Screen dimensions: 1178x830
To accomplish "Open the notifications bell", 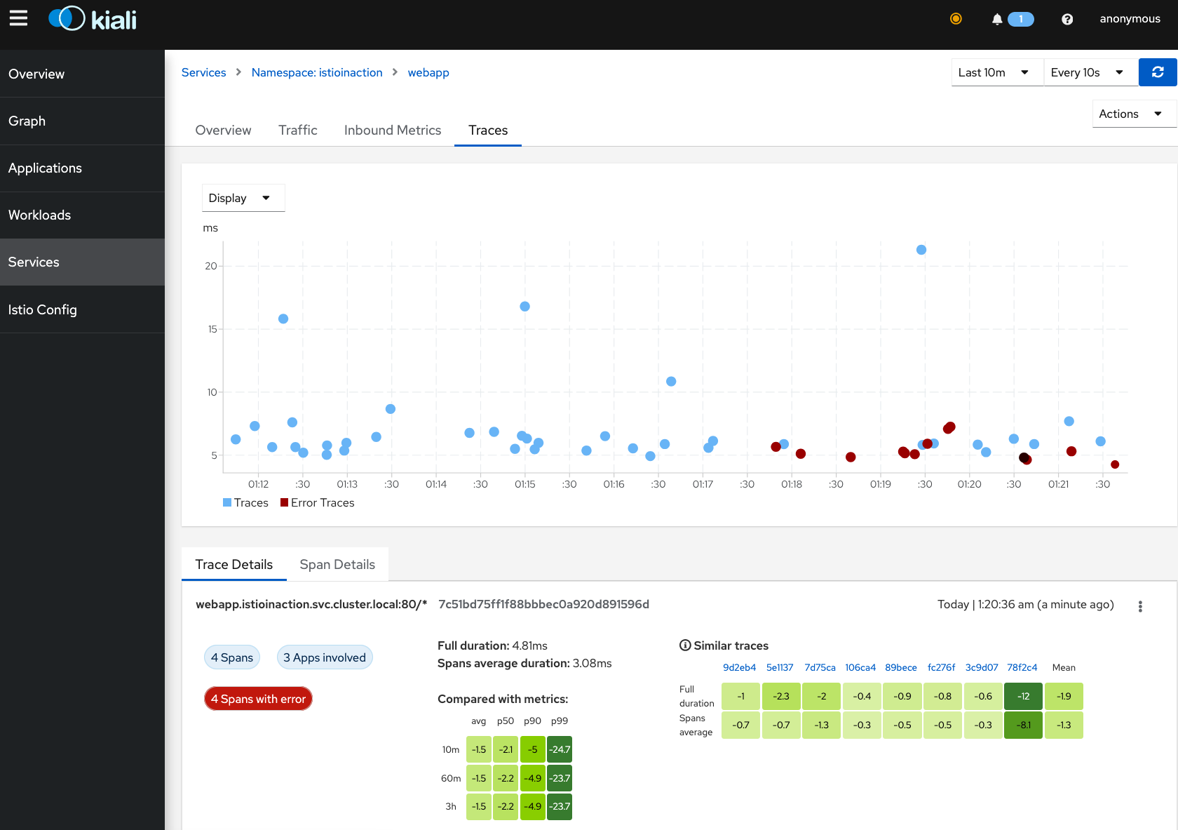I will tap(997, 19).
